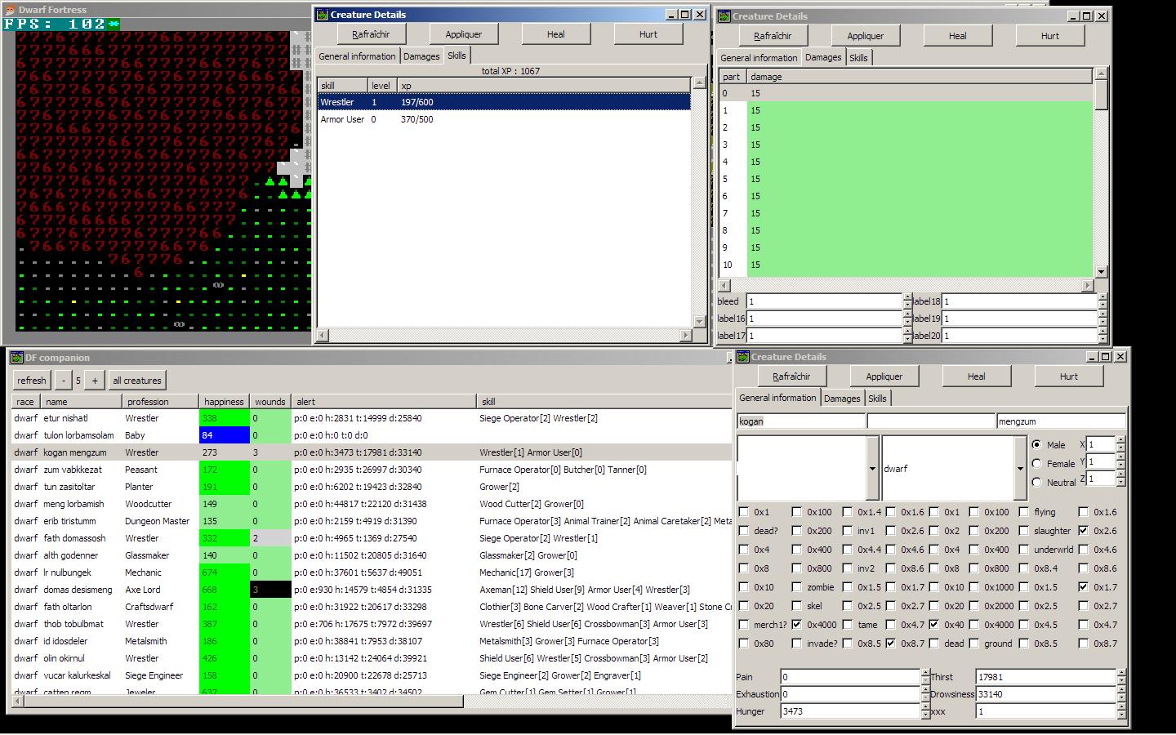Toggle the skel flag checkbox
Image resolution: width=1176 pixels, height=735 pixels.
coord(797,606)
